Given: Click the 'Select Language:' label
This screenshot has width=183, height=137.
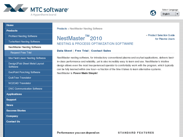Looking at the screenshot, I should point(170,10).
